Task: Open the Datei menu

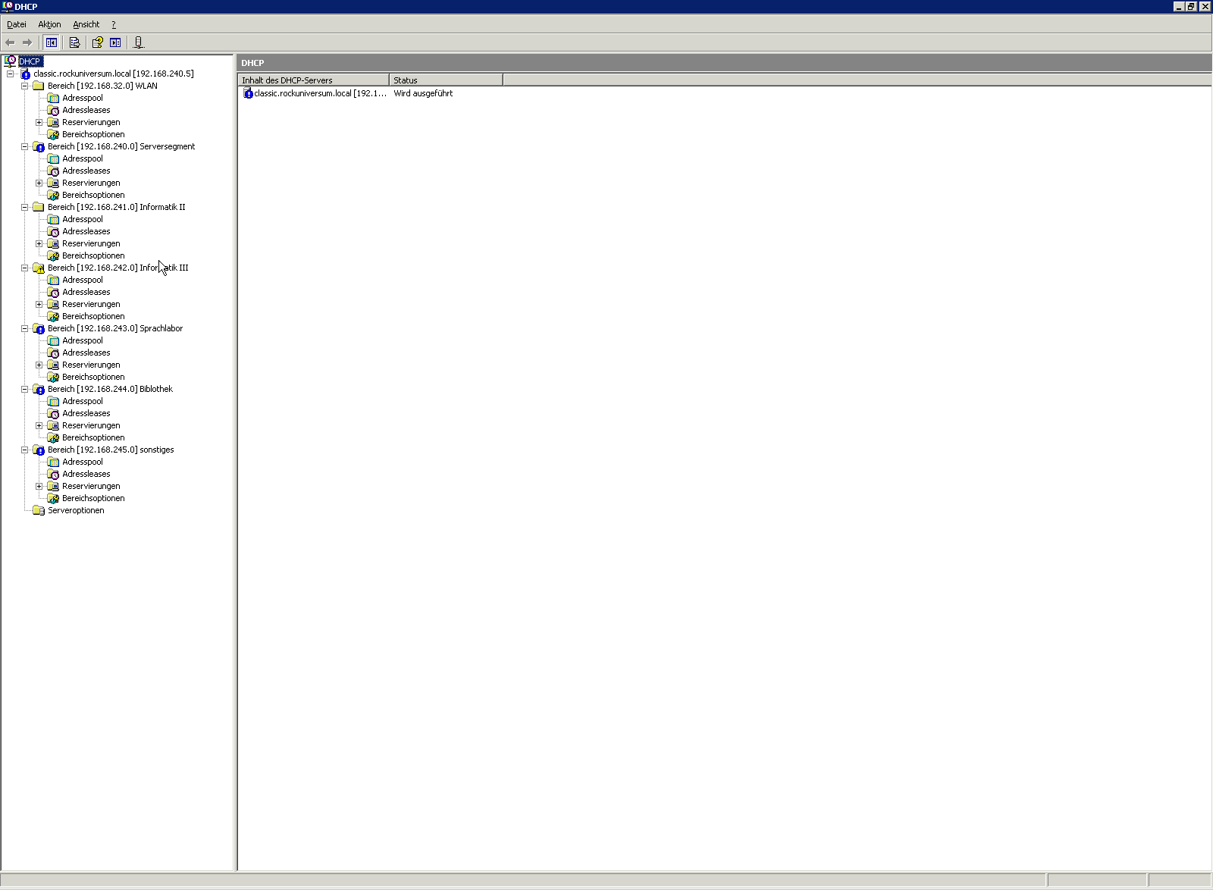Action: coord(17,24)
